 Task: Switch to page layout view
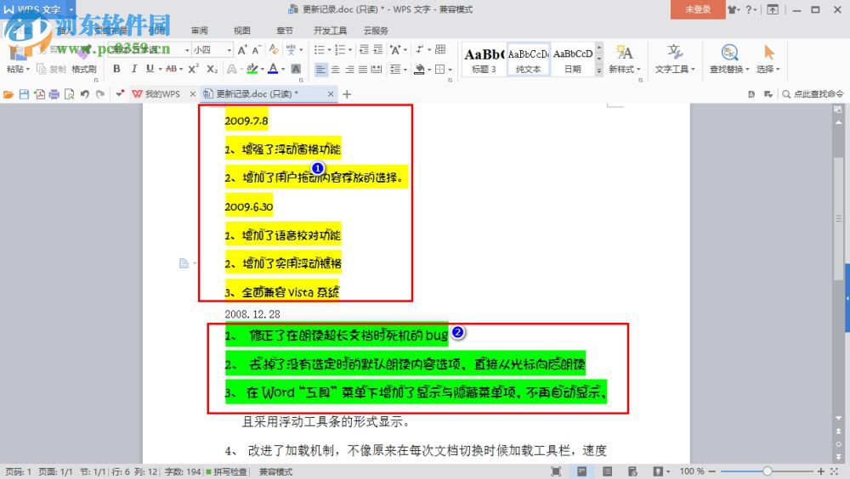[x=581, y=471]
